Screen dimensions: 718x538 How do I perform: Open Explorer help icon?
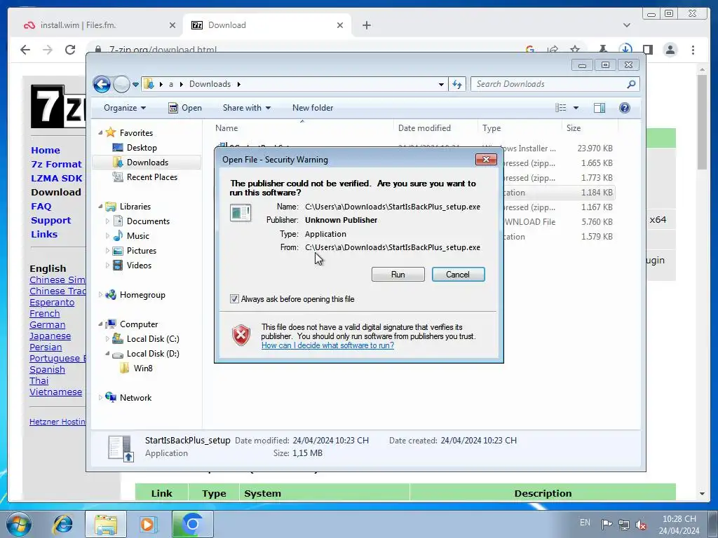click(x=625, y=108)
